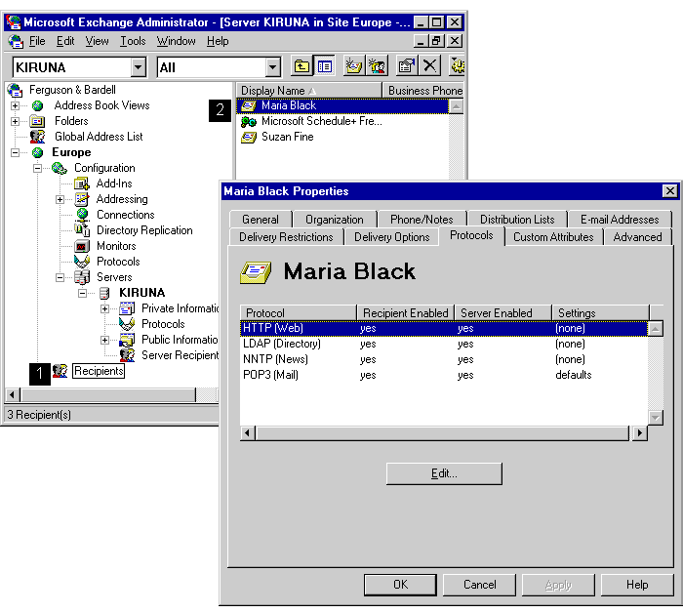683x613 pixels.
Task: Collapse the KIRUNA server node
Action: coord(82,293)
